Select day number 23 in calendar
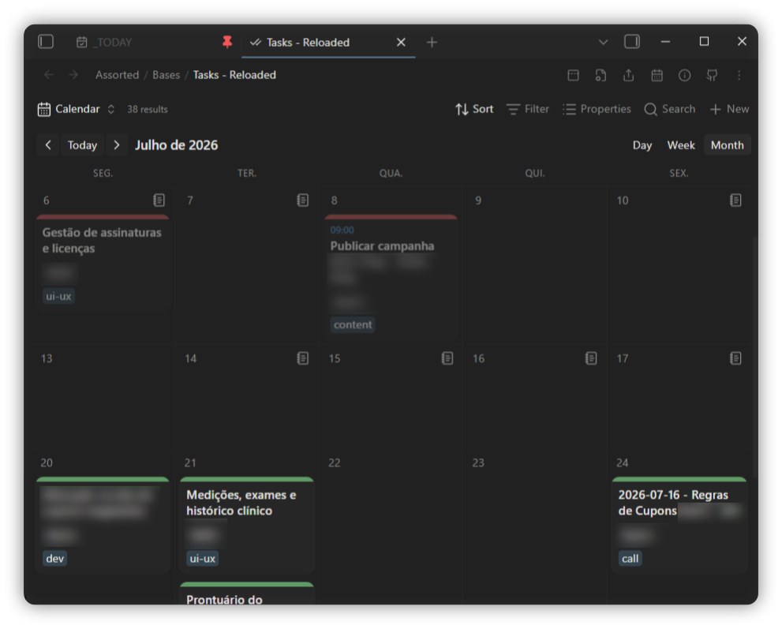 [478, 463]
